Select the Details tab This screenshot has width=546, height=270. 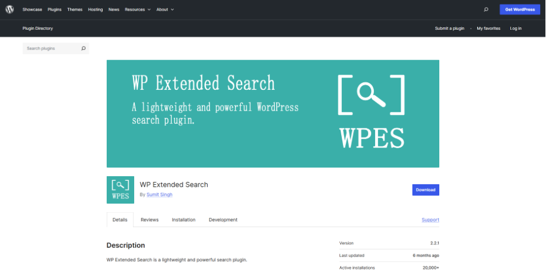coord(120,220)
